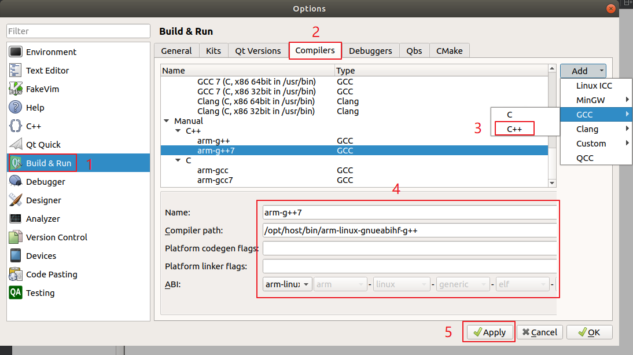633x355 pixels.
Task: Focus the Filter search field
Action: [x=78, y=31]
